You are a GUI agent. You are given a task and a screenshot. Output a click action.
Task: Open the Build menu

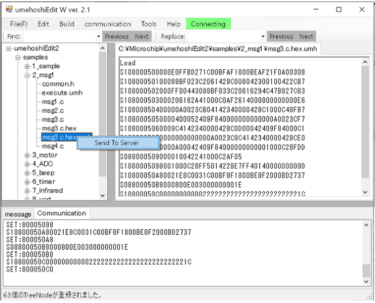coord(66,24)
